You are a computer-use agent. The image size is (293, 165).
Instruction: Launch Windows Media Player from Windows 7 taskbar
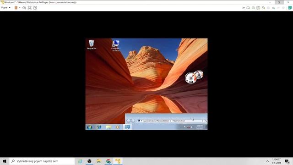pos(118,127)
